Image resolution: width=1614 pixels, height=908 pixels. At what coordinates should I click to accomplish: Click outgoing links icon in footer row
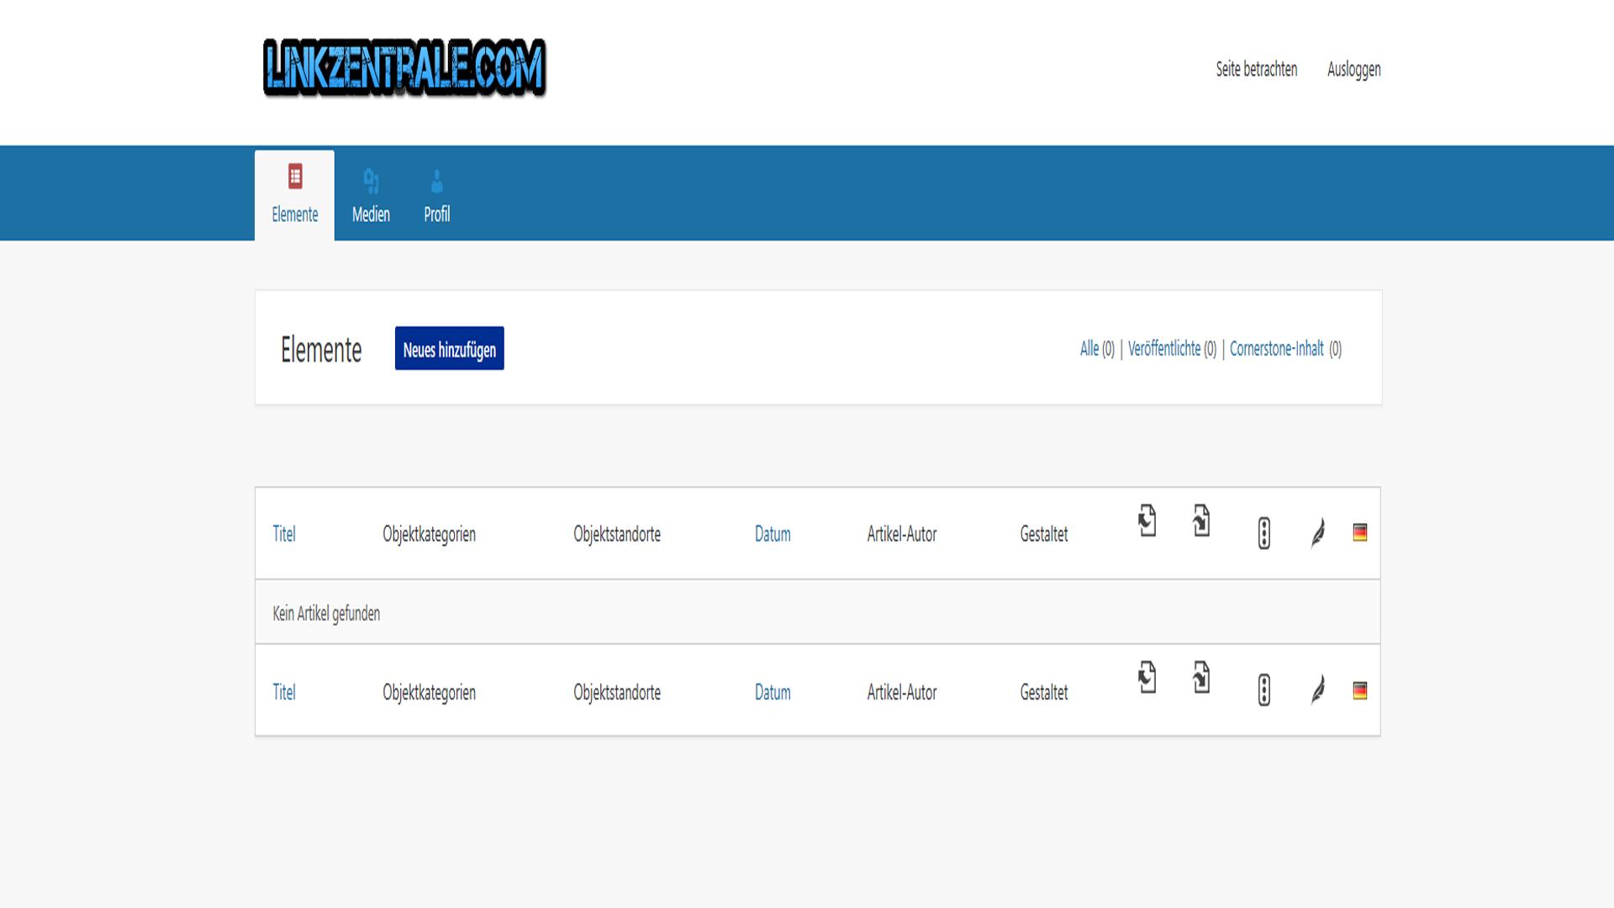tap(1201, 677)
